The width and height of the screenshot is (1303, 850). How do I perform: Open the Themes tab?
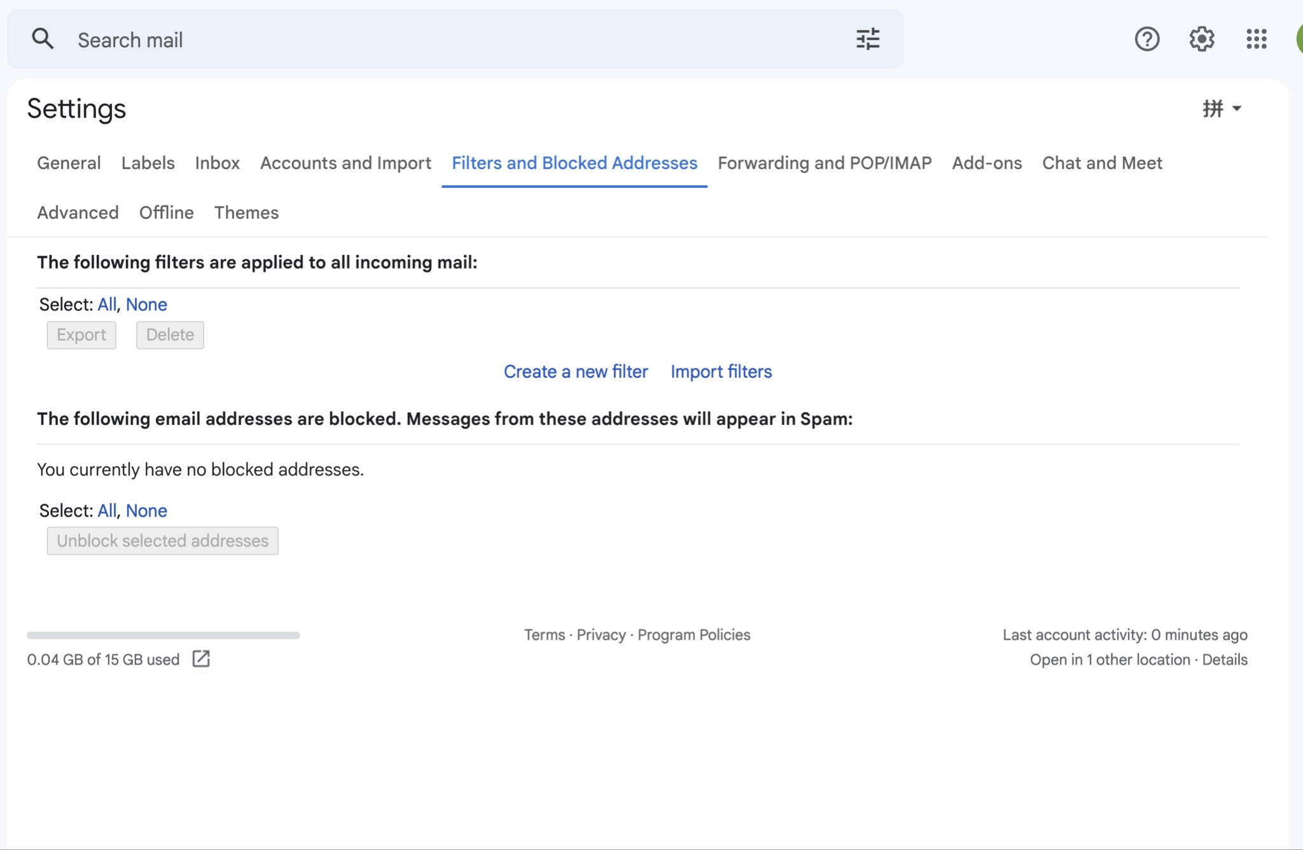(x=246, y=212)
